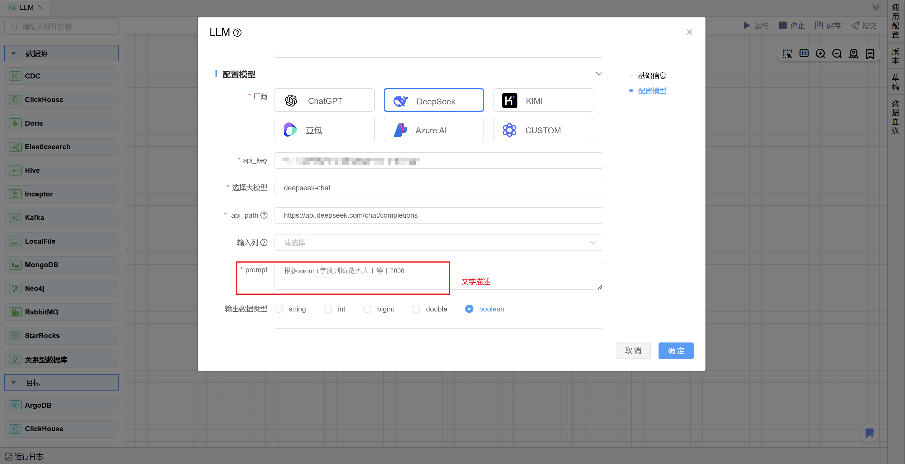905x464 pixels.
Task: Open the 输入列 dropdown
Action: [x=438, y=242]
